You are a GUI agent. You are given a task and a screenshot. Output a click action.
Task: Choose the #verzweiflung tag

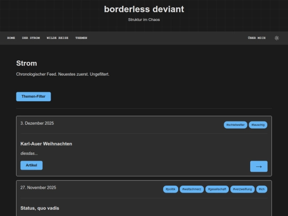click(x=242, y=189)
